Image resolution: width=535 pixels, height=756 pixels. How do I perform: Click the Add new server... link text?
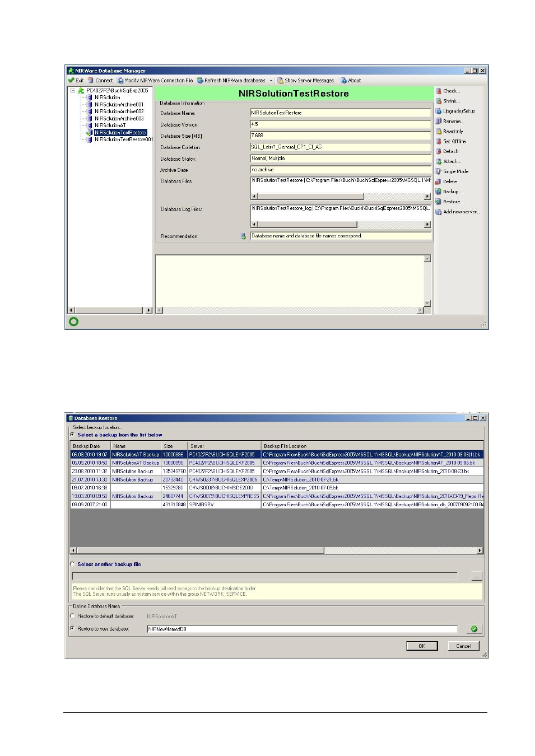pos(462,212)
